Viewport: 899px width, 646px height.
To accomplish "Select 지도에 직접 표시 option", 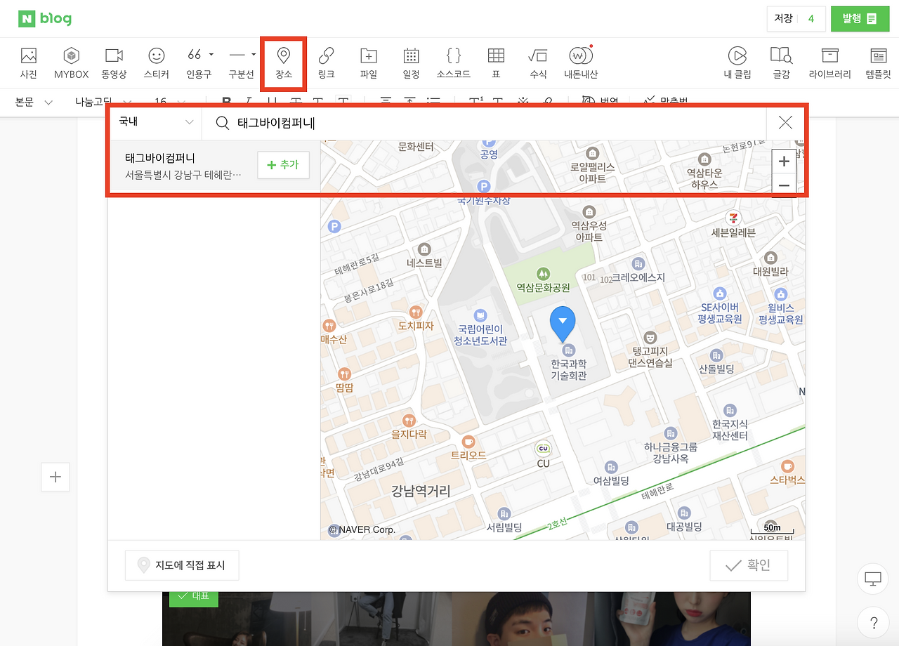I will [182, 565].
